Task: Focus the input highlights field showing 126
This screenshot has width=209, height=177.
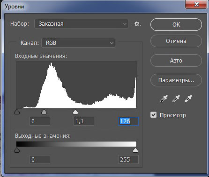Action: click(x=128, y=121)
